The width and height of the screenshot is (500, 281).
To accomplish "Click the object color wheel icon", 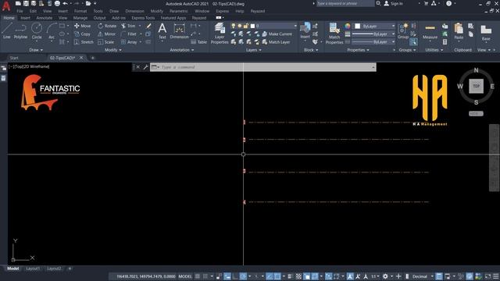I will click(348, 26).
